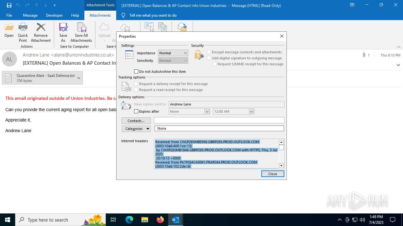The width and height of the screenshot is (403, 226).
Task: Check Do not AutoArchive this item
Action: coord(136,72)
